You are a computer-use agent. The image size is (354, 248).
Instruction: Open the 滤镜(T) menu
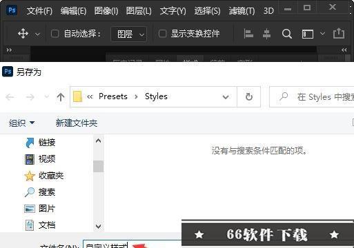click(x=242, y=11)
